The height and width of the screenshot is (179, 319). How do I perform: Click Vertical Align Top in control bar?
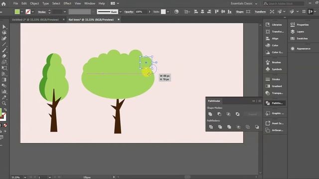(216, 11)
